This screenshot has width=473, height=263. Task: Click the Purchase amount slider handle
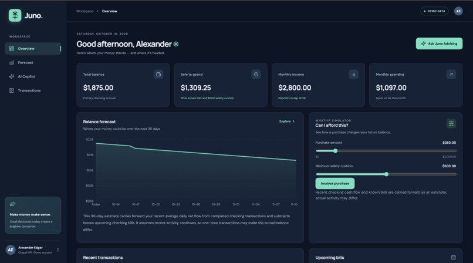(335, 151)
